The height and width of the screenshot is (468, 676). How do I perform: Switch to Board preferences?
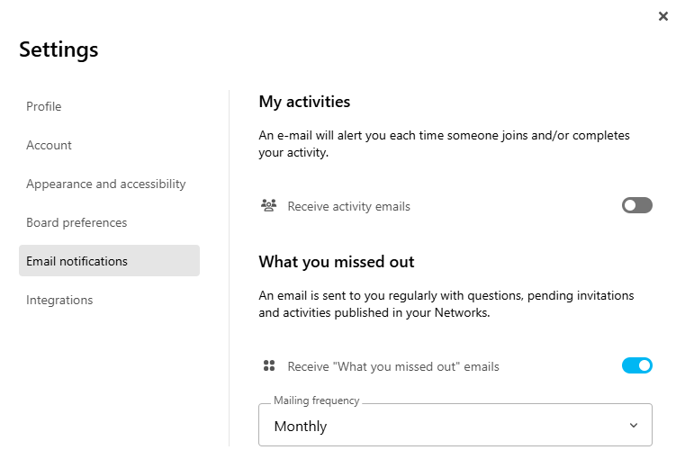pyautogui.click(x=77, y=222)
